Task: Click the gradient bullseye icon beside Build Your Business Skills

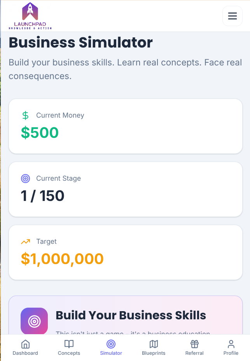Action: (x=34, y=320)
